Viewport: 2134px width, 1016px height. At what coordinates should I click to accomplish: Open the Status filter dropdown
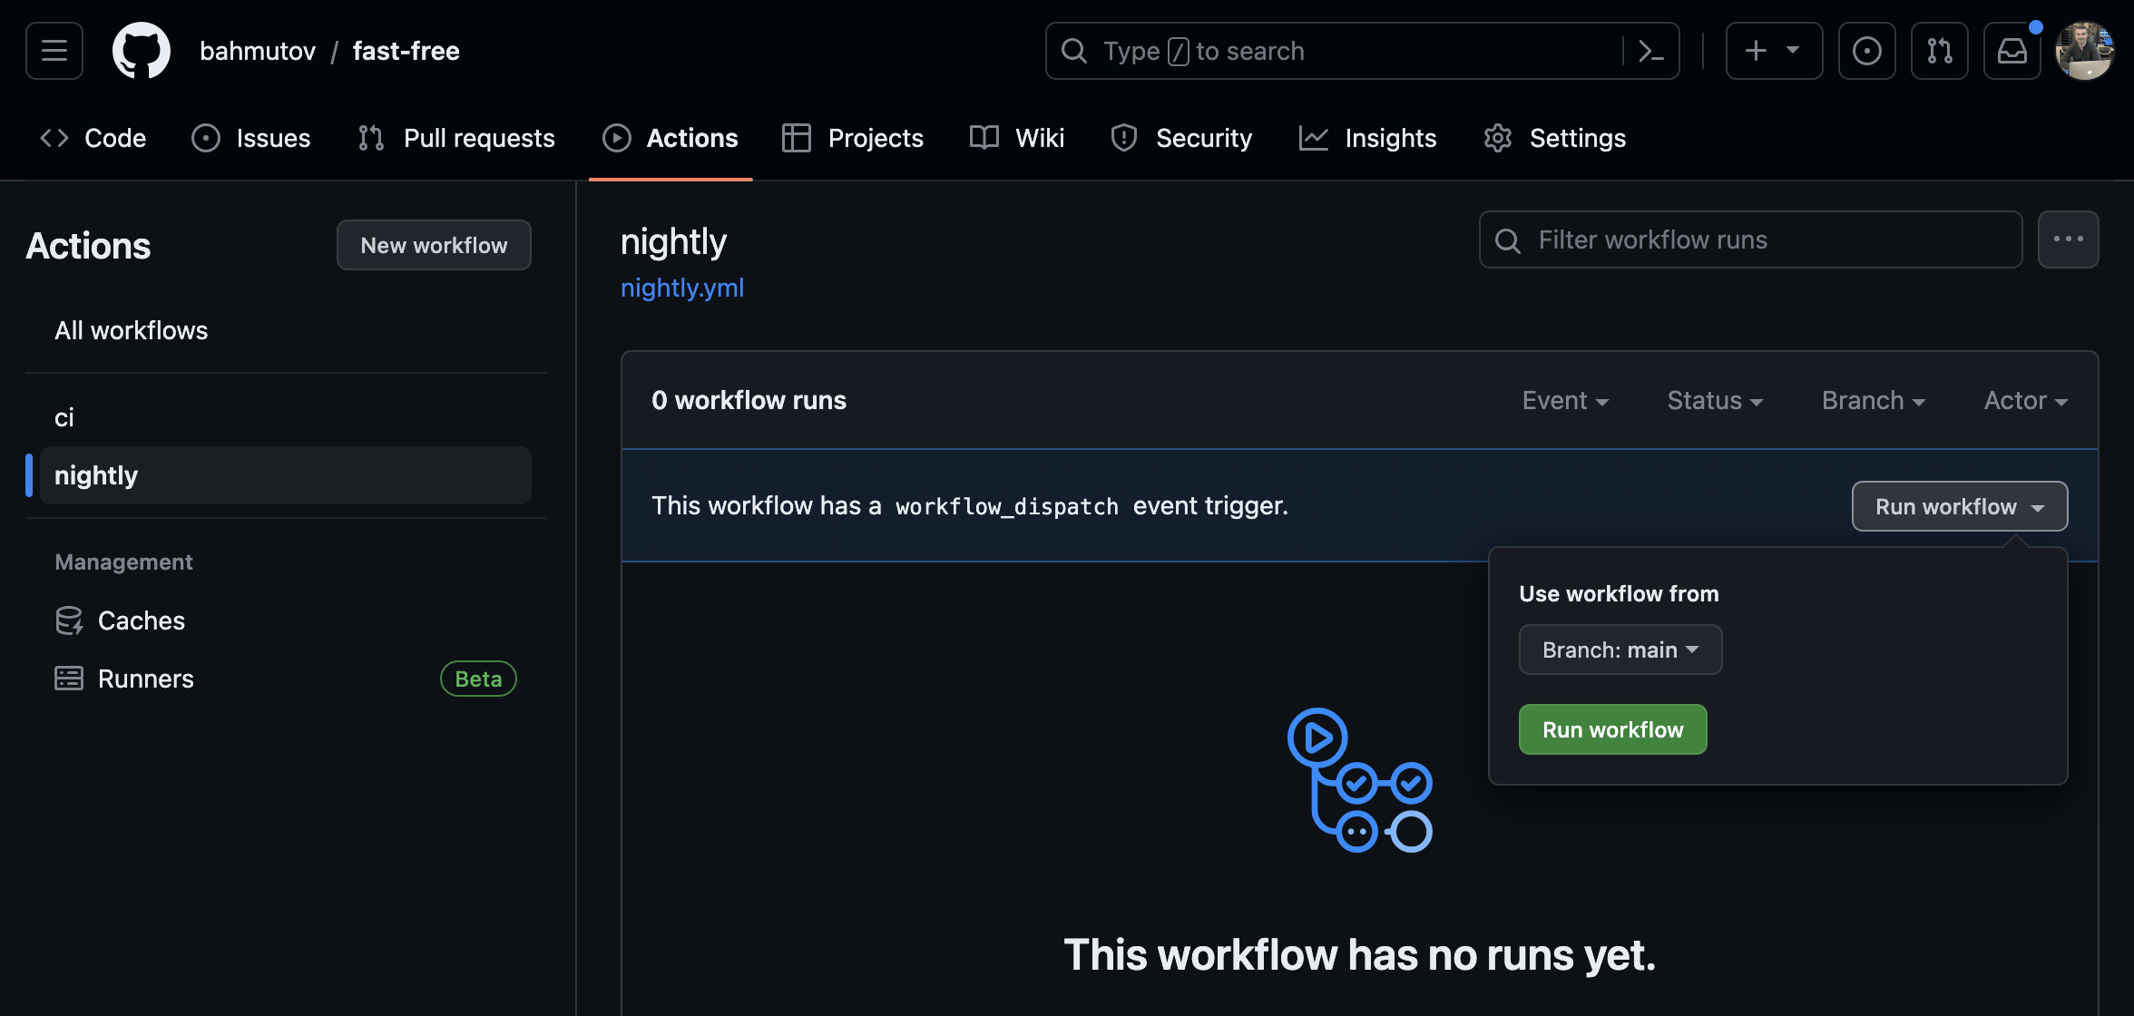[x=1715, y=401]
